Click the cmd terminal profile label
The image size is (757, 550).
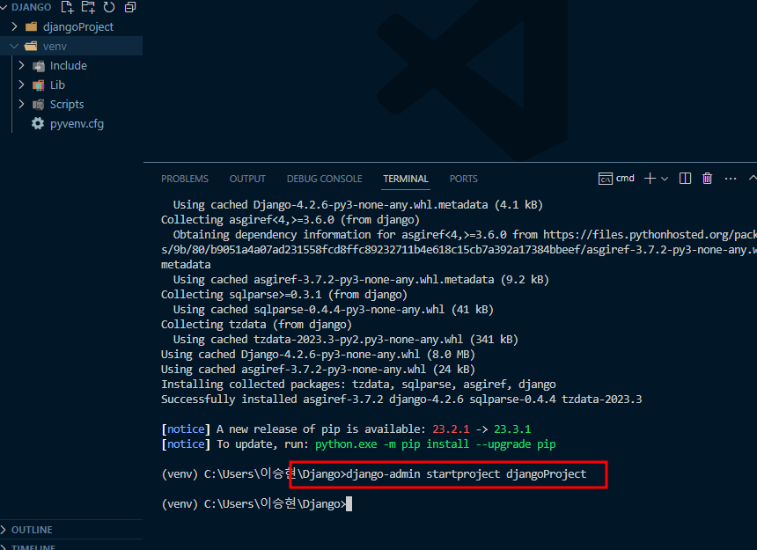click(x=625, y=178)
